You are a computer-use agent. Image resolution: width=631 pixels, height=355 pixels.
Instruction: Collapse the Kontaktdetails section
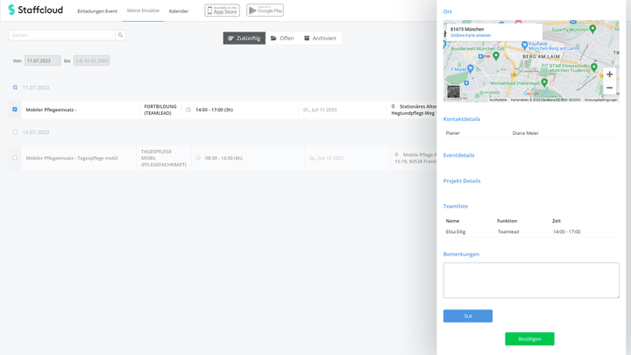click(461, 118)
